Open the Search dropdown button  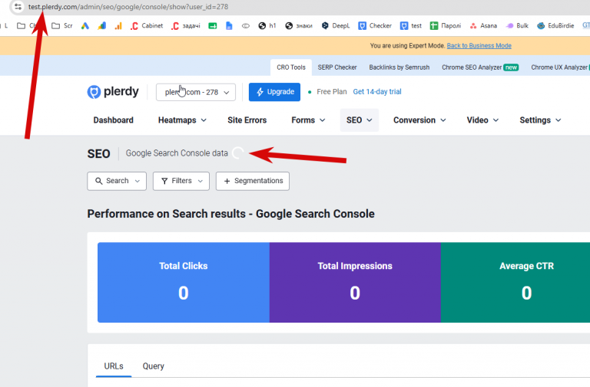pyautogui.click(x=117, y=181)
